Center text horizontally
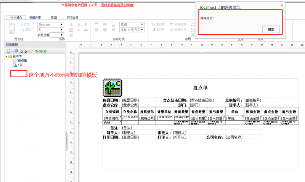 tap(105, 30)
